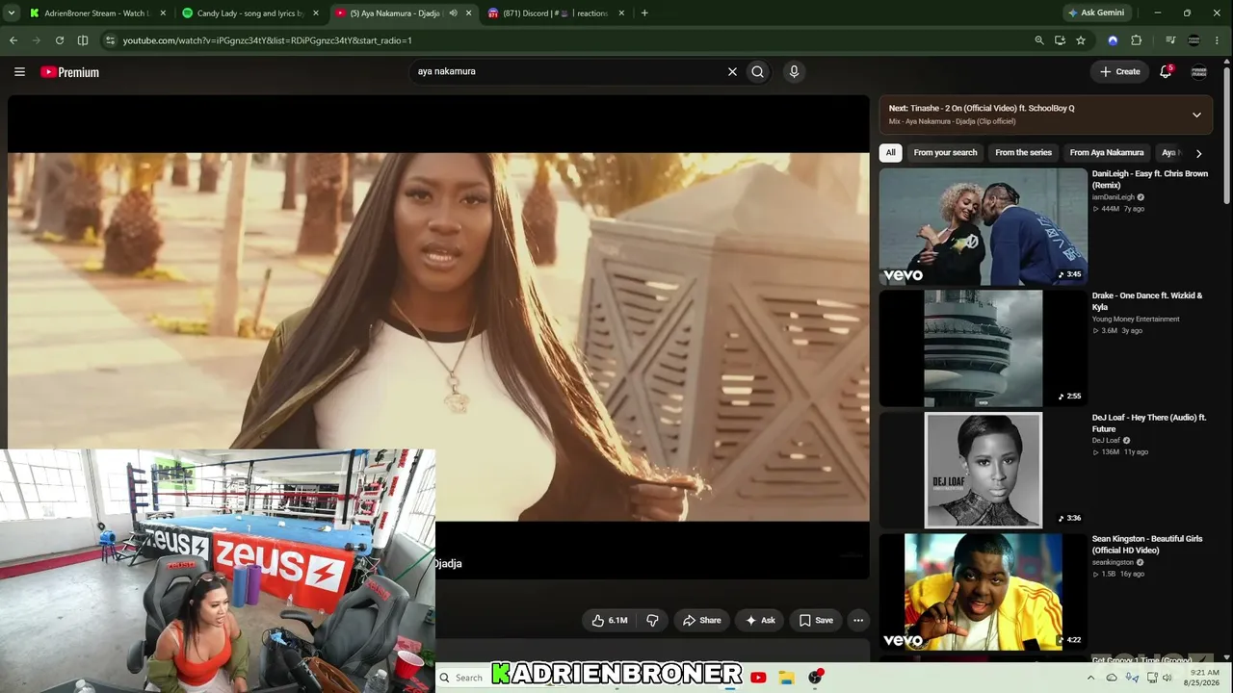Clear the 'aya nakamura' search text
The image size is (1233, 693).
pyautogui.click(x=732, y=71)
